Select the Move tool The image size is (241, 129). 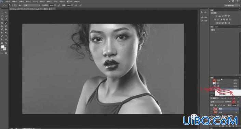[x=6, y=13]
